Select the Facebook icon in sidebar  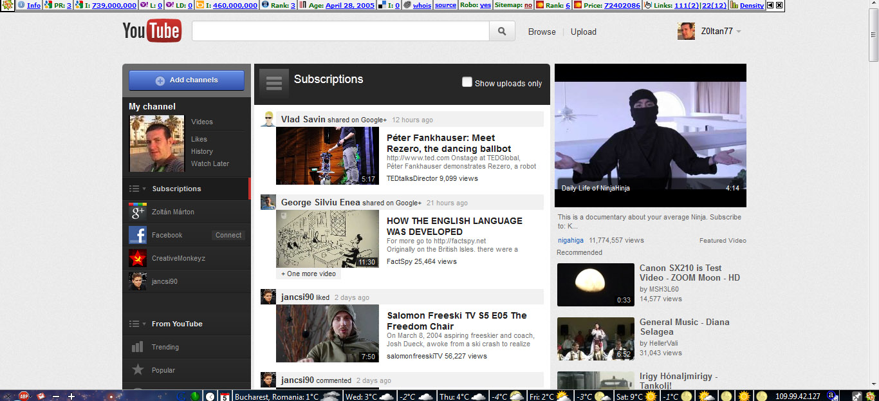(x=138, y=235)
